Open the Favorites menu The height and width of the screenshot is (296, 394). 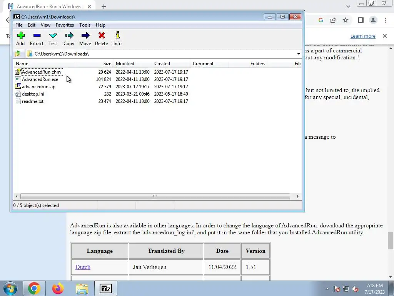pos(65,25)
